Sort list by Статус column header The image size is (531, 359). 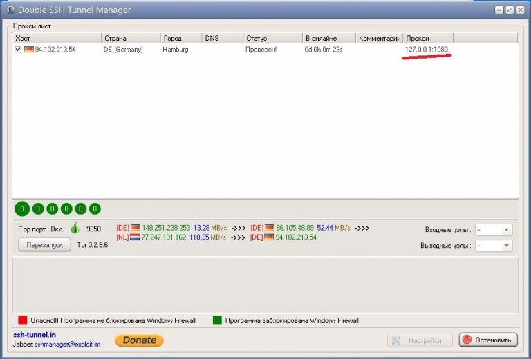272,38
